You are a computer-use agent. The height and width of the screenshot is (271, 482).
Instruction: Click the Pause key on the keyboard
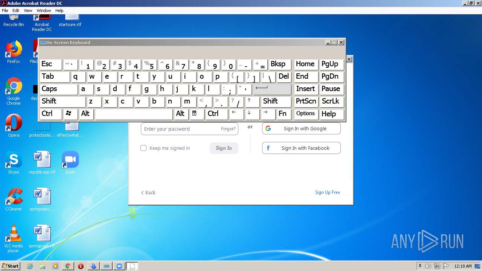[332, 89]
